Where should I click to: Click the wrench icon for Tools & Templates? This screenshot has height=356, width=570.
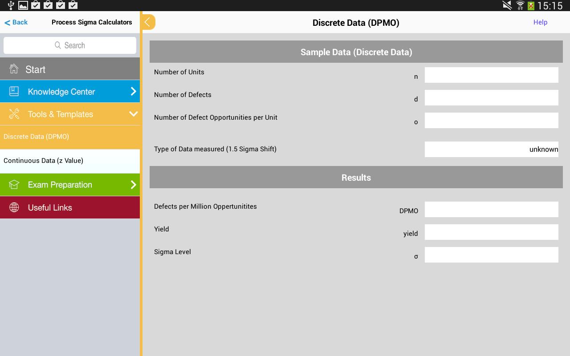14,114
